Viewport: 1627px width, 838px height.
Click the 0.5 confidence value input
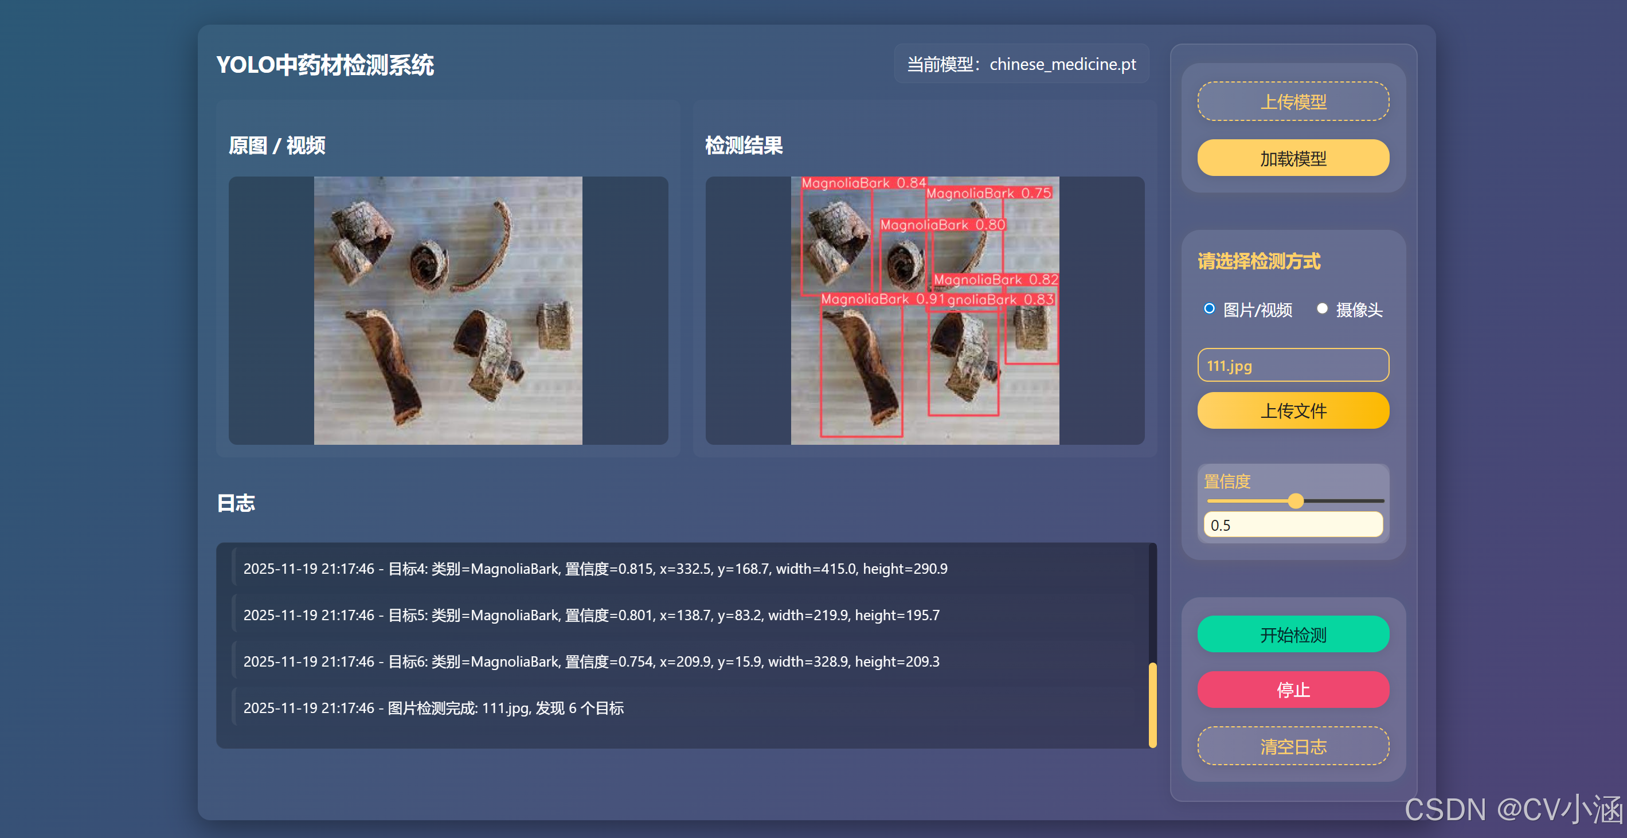coord(1292,525)
